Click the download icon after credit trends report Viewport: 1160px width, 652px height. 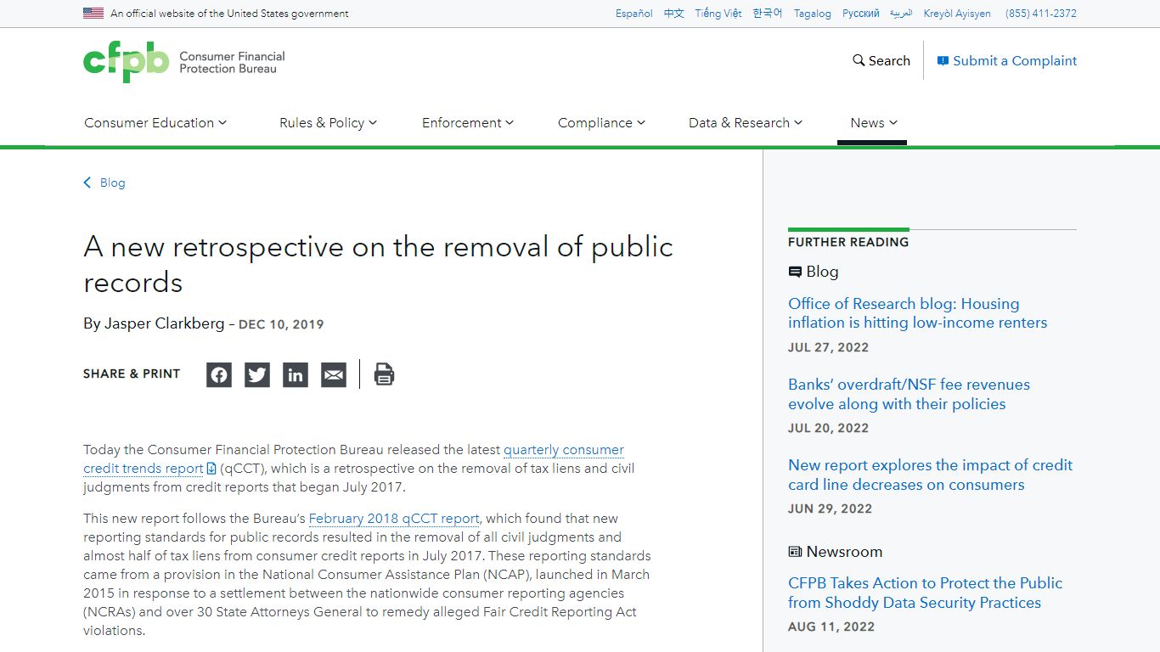pyautogui.click(x=211, y=469)
